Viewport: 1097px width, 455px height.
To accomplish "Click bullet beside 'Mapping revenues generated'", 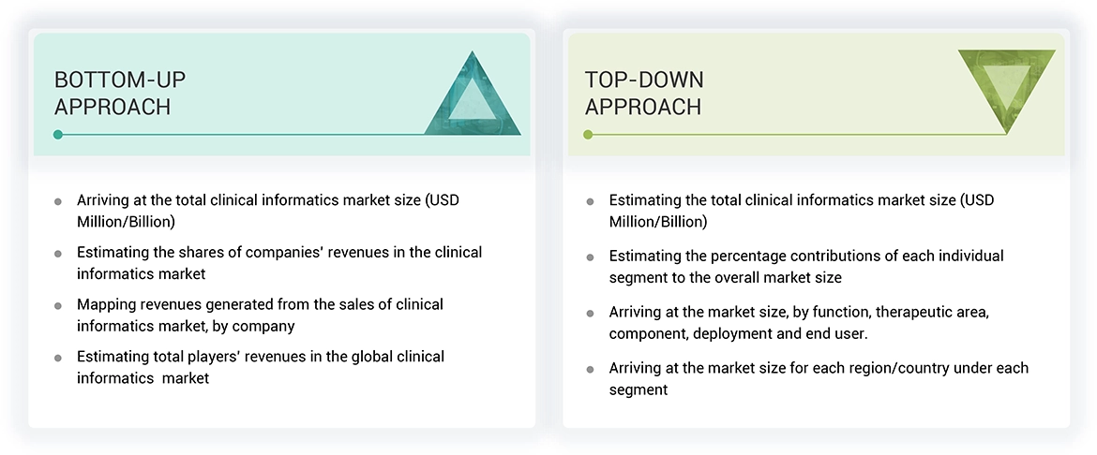I will 58,306.
